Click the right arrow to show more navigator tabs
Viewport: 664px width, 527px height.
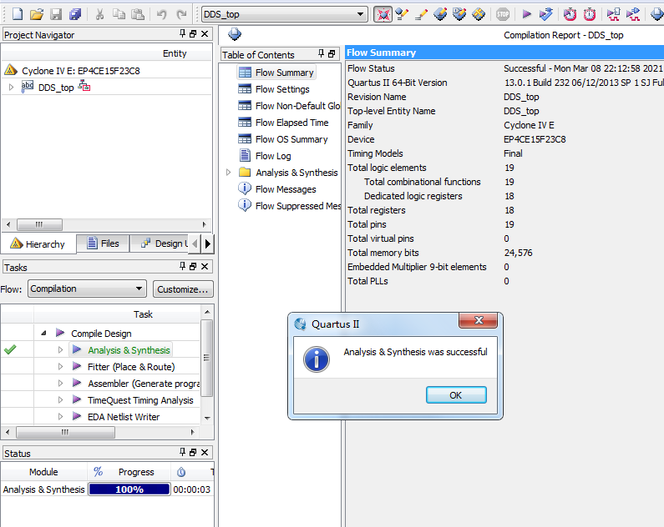[207, 243]
